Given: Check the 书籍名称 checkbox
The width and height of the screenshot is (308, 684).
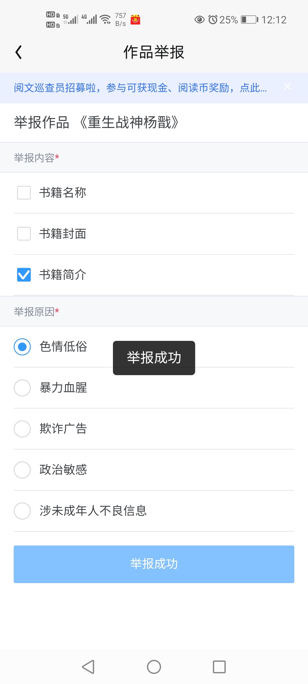Looking at the screenshot, I should click(x=24, y=193).
